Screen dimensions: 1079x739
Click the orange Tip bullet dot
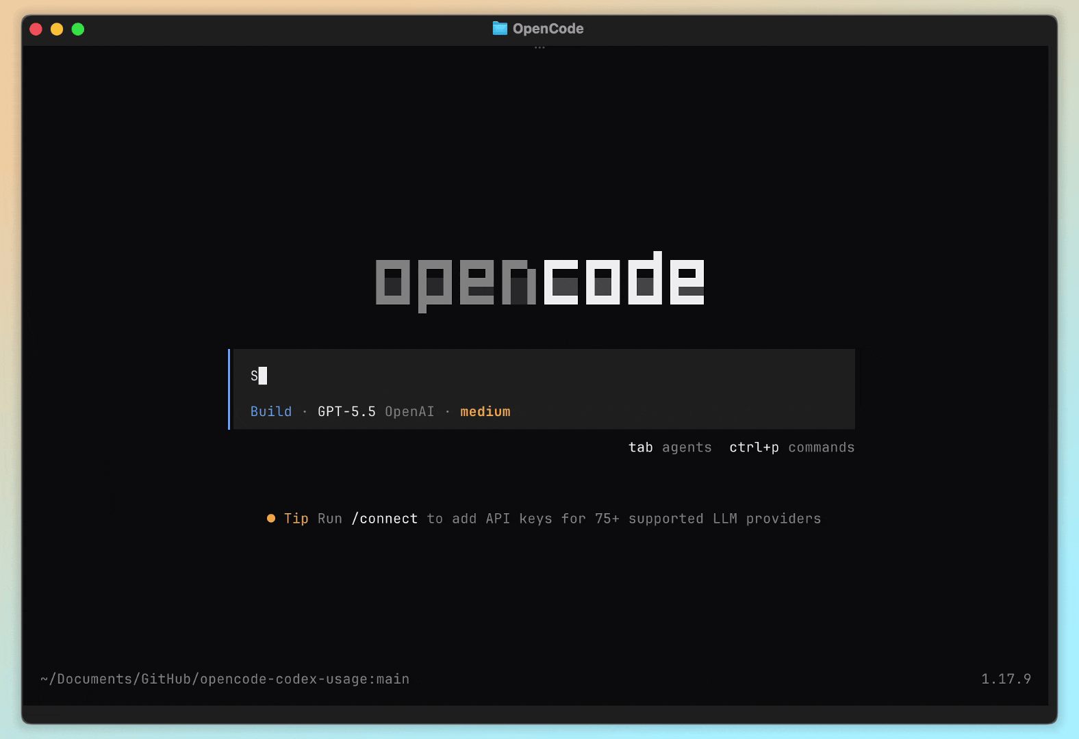click(x=271, y=519)
